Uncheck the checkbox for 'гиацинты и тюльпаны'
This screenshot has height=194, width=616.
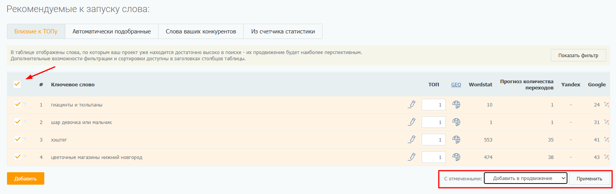click(17, 104)
